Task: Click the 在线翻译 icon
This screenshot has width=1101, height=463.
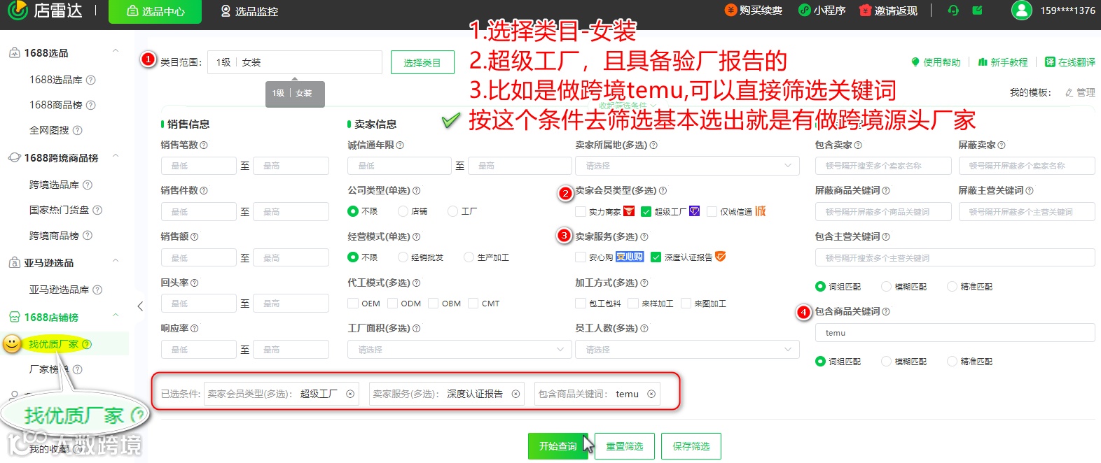Action: [x=1050, y=62]
